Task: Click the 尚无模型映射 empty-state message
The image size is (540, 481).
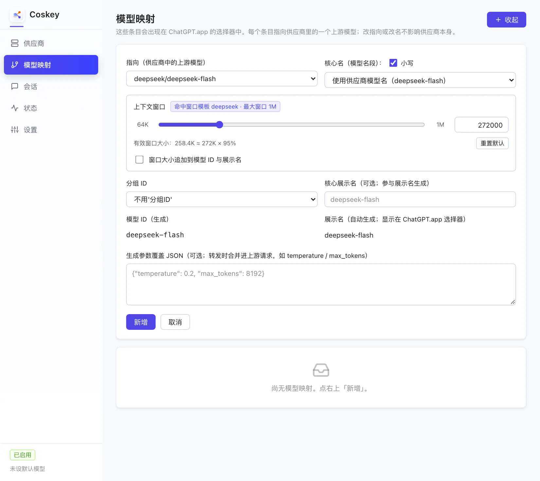Action: click(x=321, y=388)
